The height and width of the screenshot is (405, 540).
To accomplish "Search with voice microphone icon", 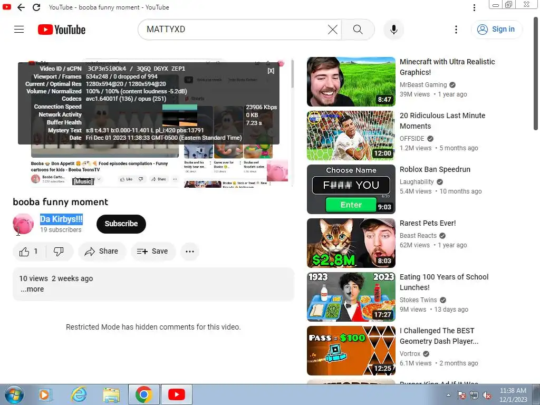I will tap(393, 30).
